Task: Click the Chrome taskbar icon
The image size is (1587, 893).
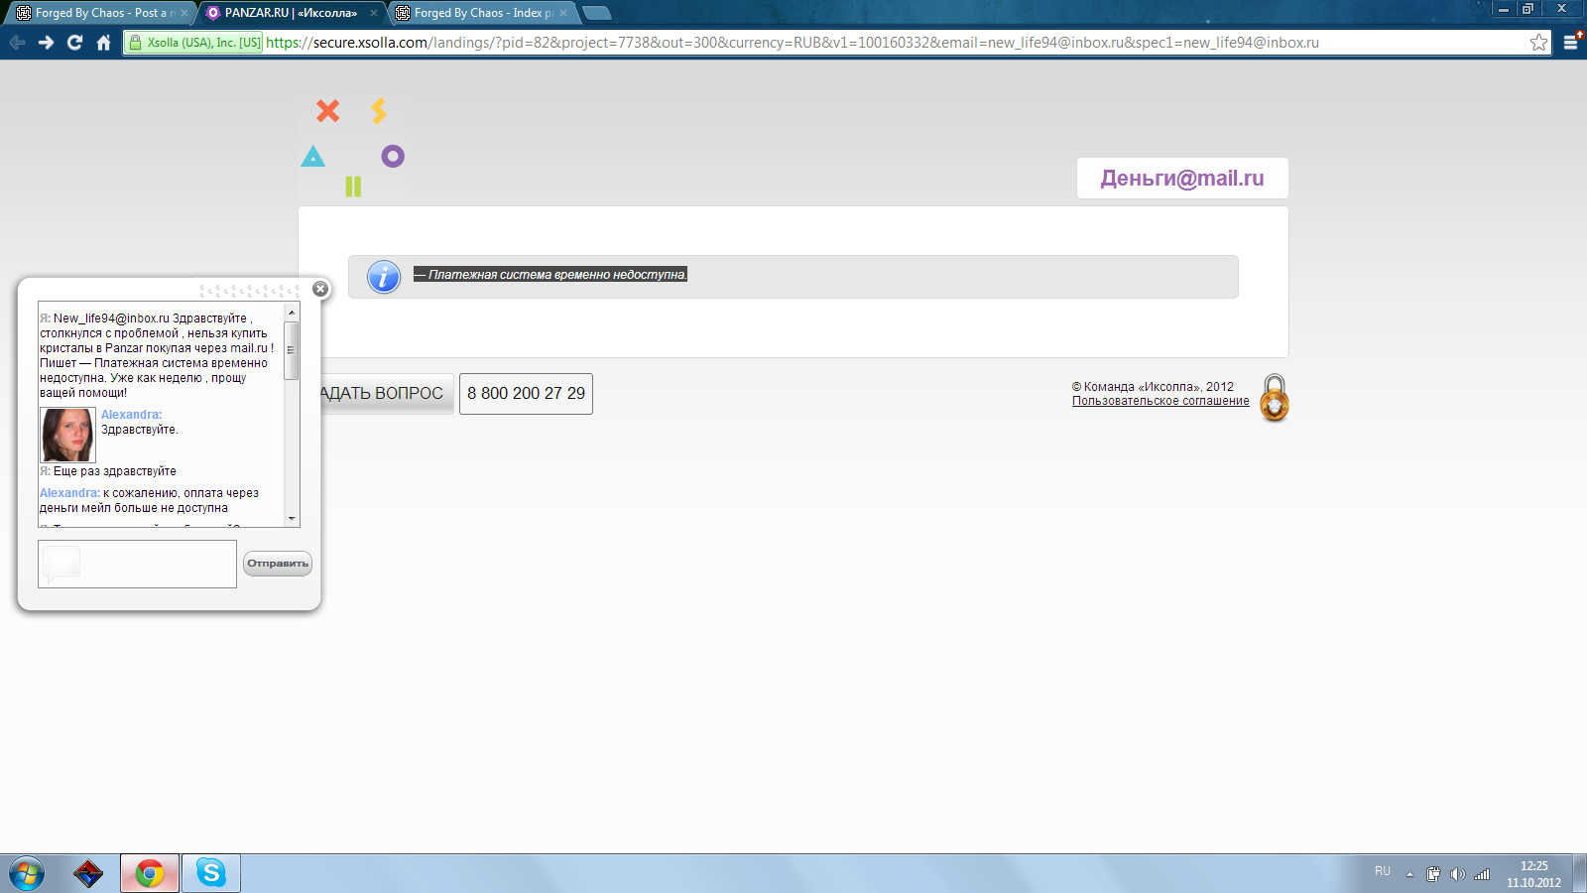Action: pos(150,874)
